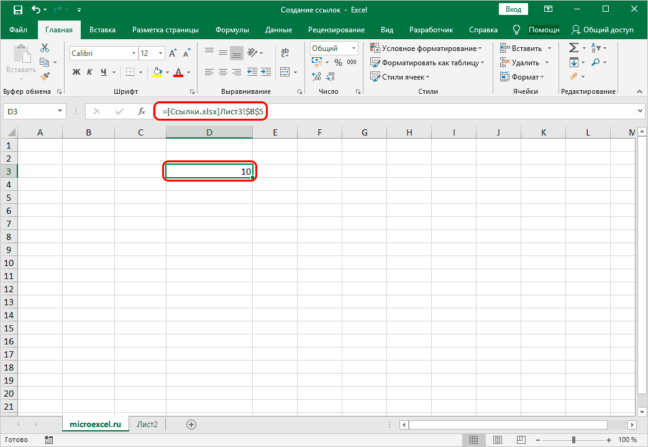Toggle bold formatting (Ж)
The height and width of the screenshot is (447, 648).
pos(76,72)
